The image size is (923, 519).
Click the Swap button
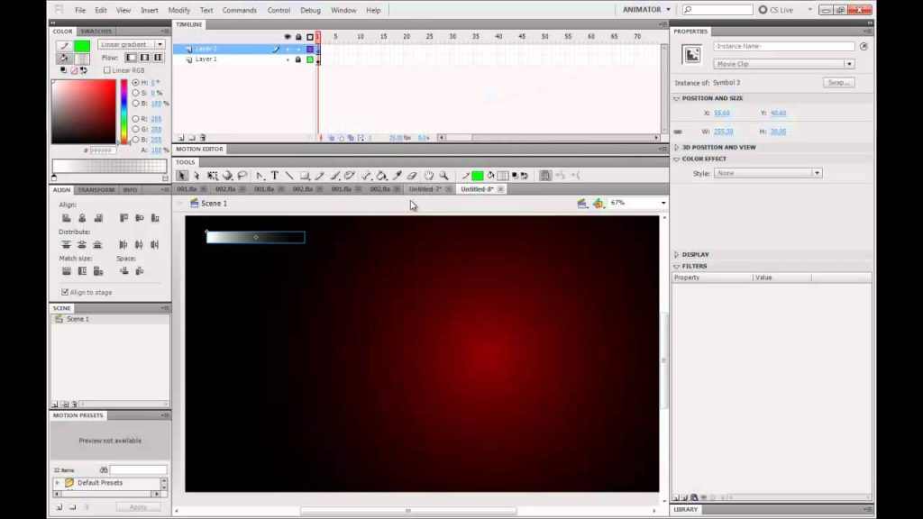[839, 82]
